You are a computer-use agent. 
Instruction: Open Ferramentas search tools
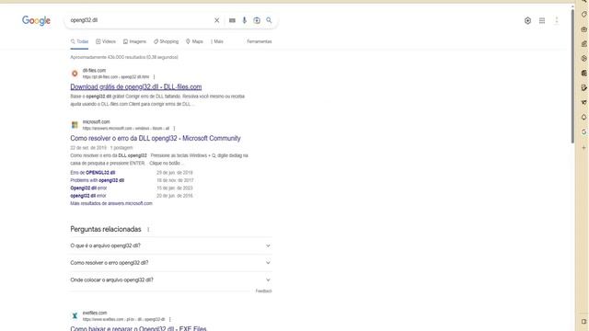coord(260,41)
